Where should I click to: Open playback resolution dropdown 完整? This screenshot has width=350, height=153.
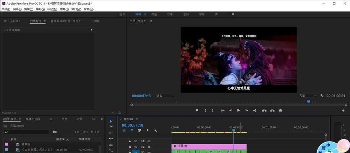click(308, 96)
